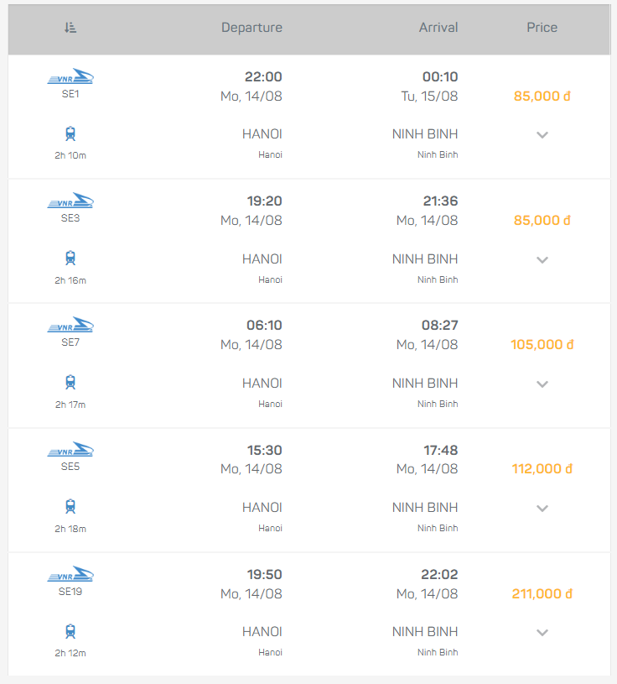Expand details for the SE5 train
Viewport: 617px width, 684px height.
click(x=542, y=508)
